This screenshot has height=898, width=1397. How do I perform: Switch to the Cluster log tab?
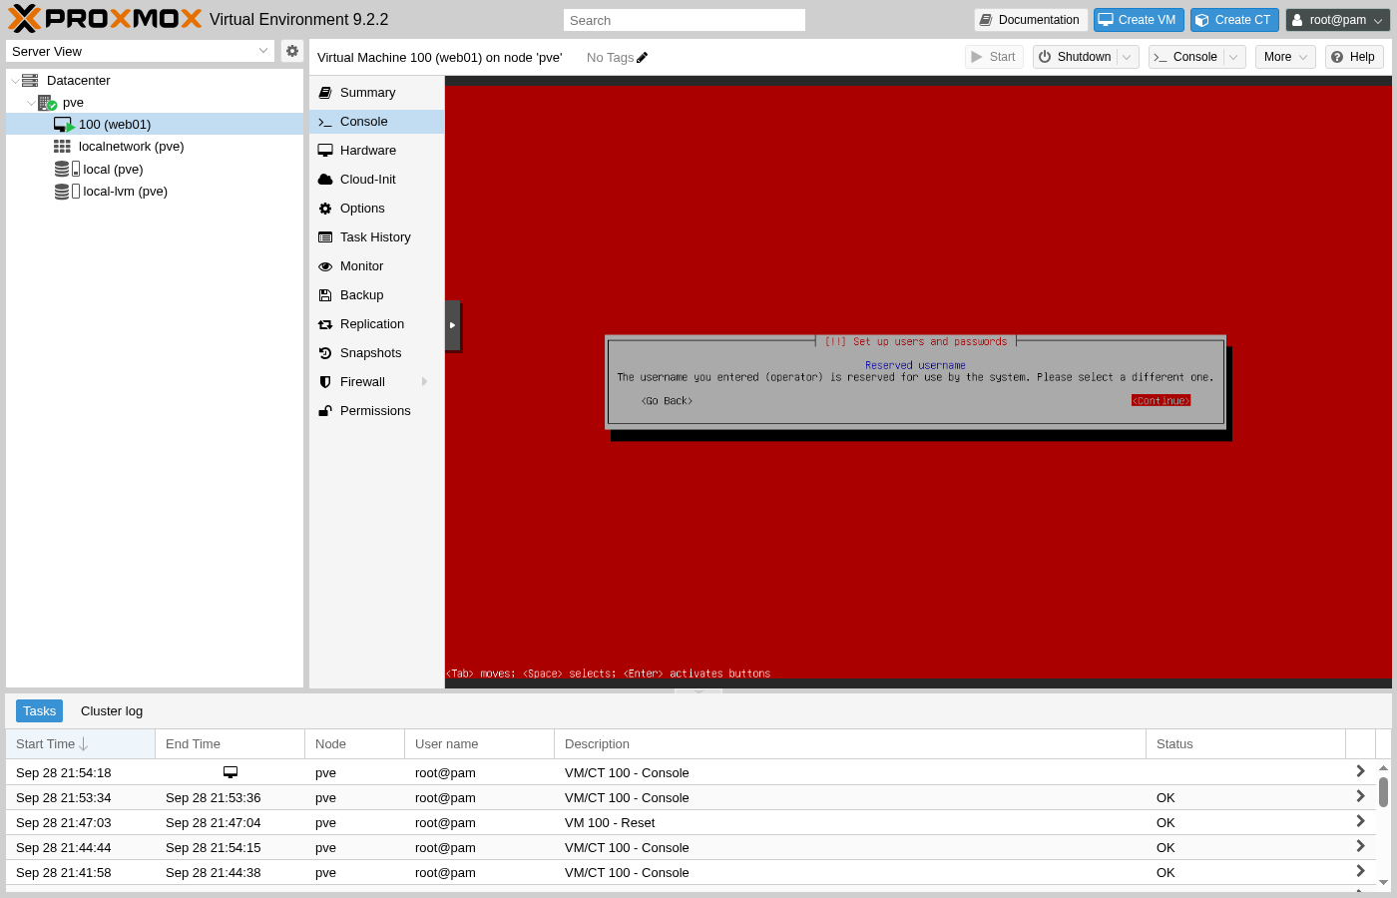pos(112,711)
